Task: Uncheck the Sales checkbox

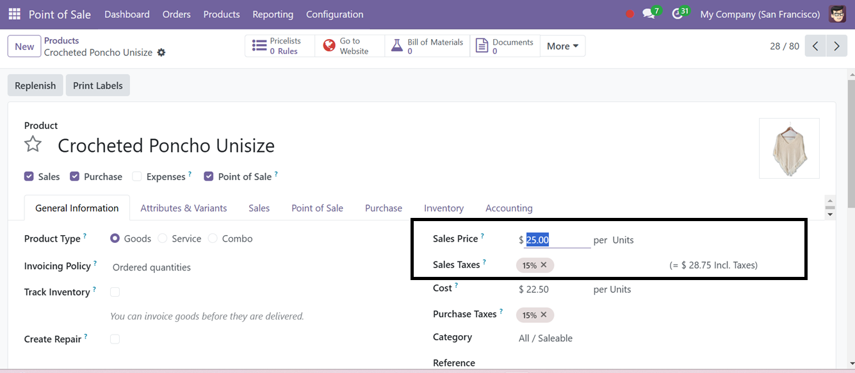Action: click(x=29, y=176)
